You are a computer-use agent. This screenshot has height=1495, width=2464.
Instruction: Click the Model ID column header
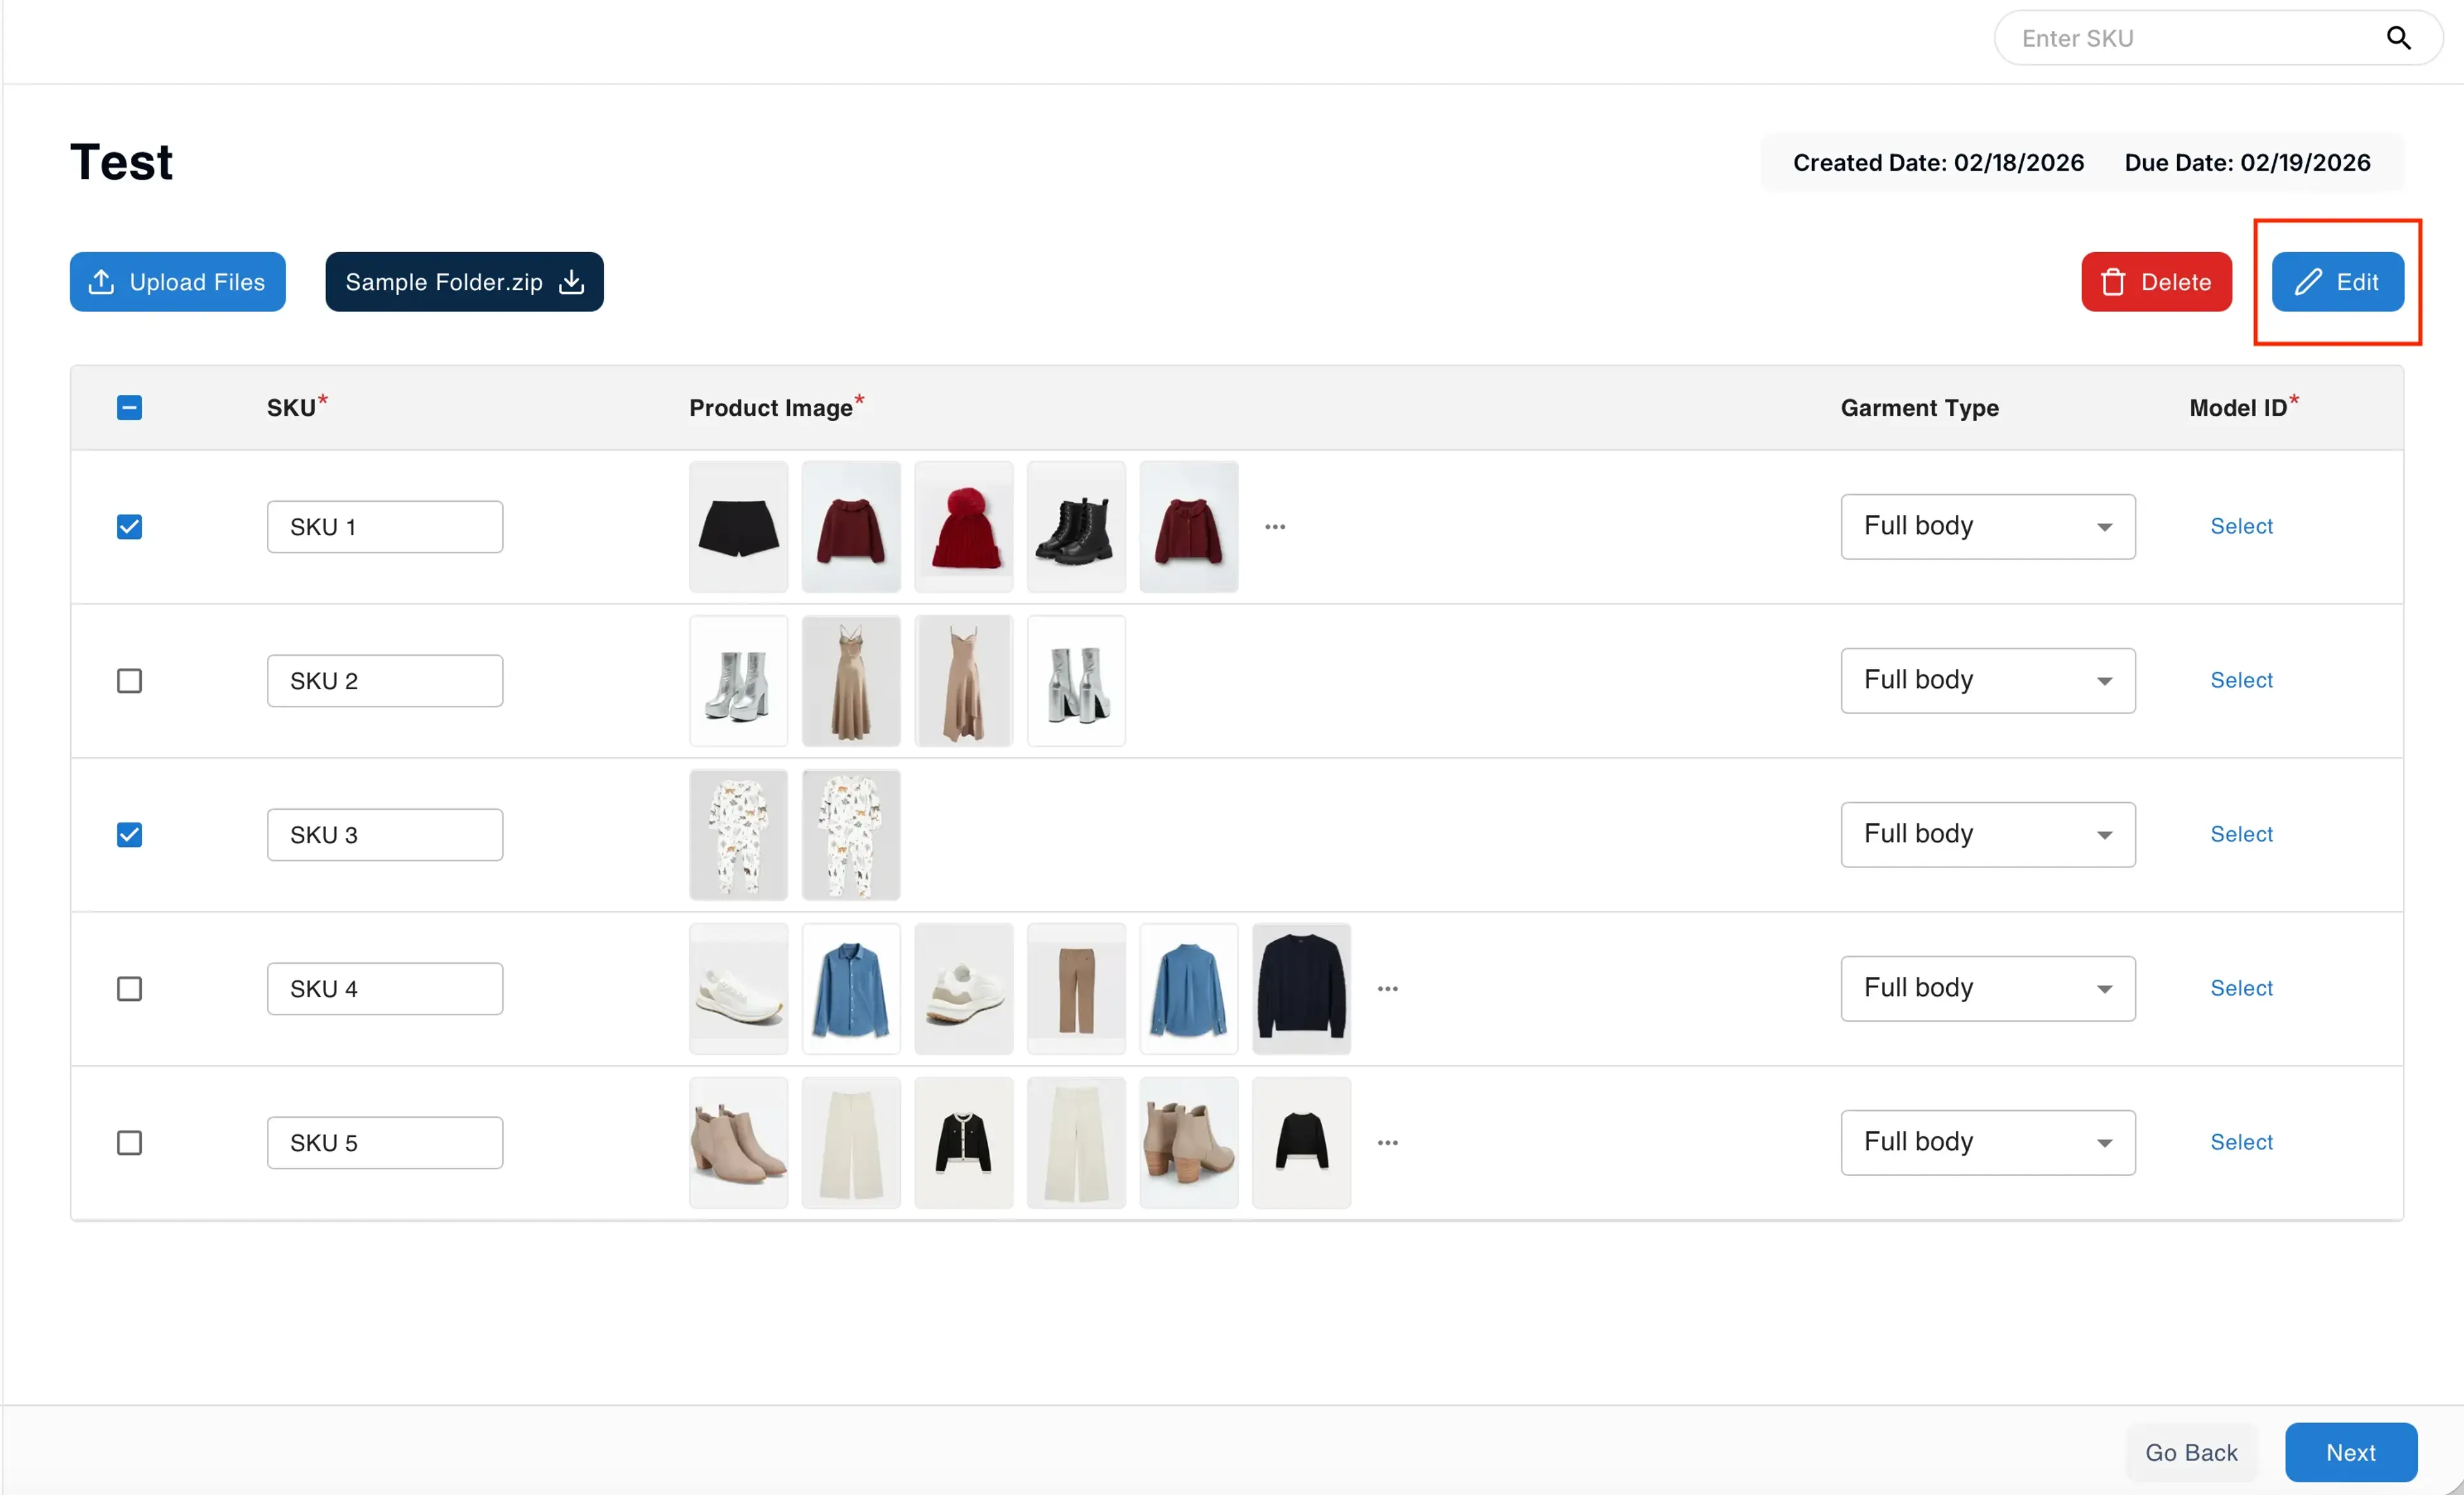coord(2244,407)
